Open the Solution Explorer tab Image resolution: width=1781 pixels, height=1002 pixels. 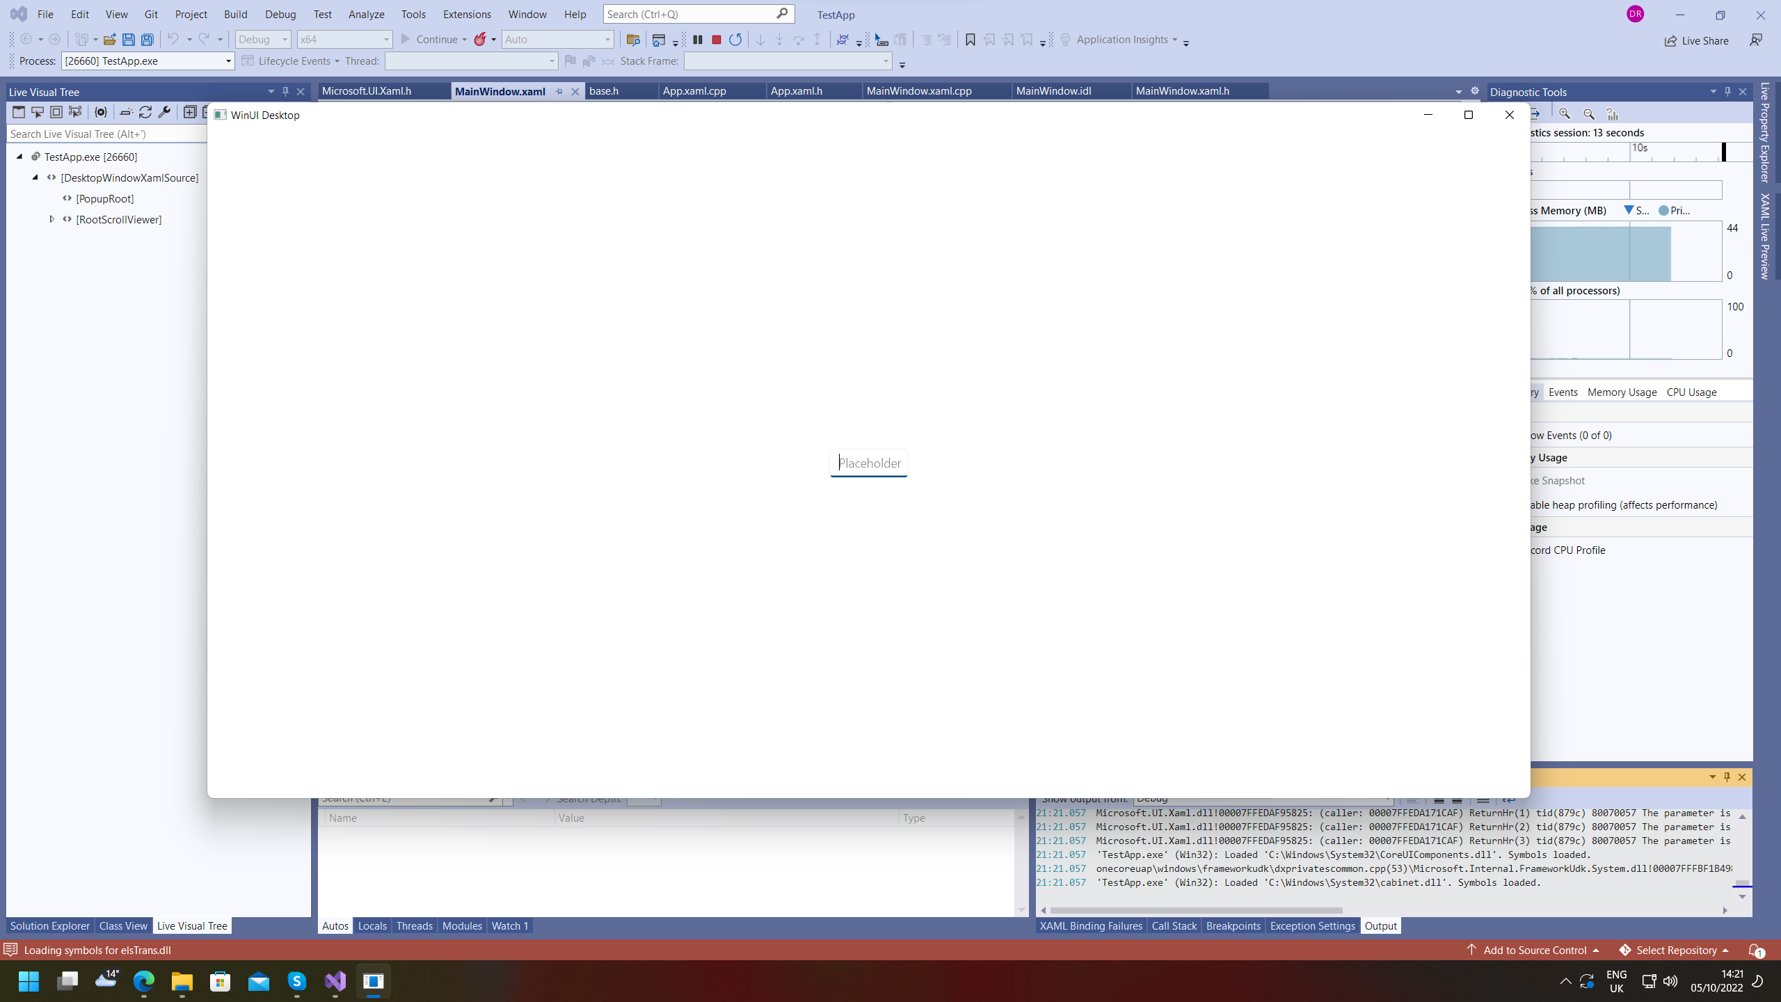tap(49, 926)
